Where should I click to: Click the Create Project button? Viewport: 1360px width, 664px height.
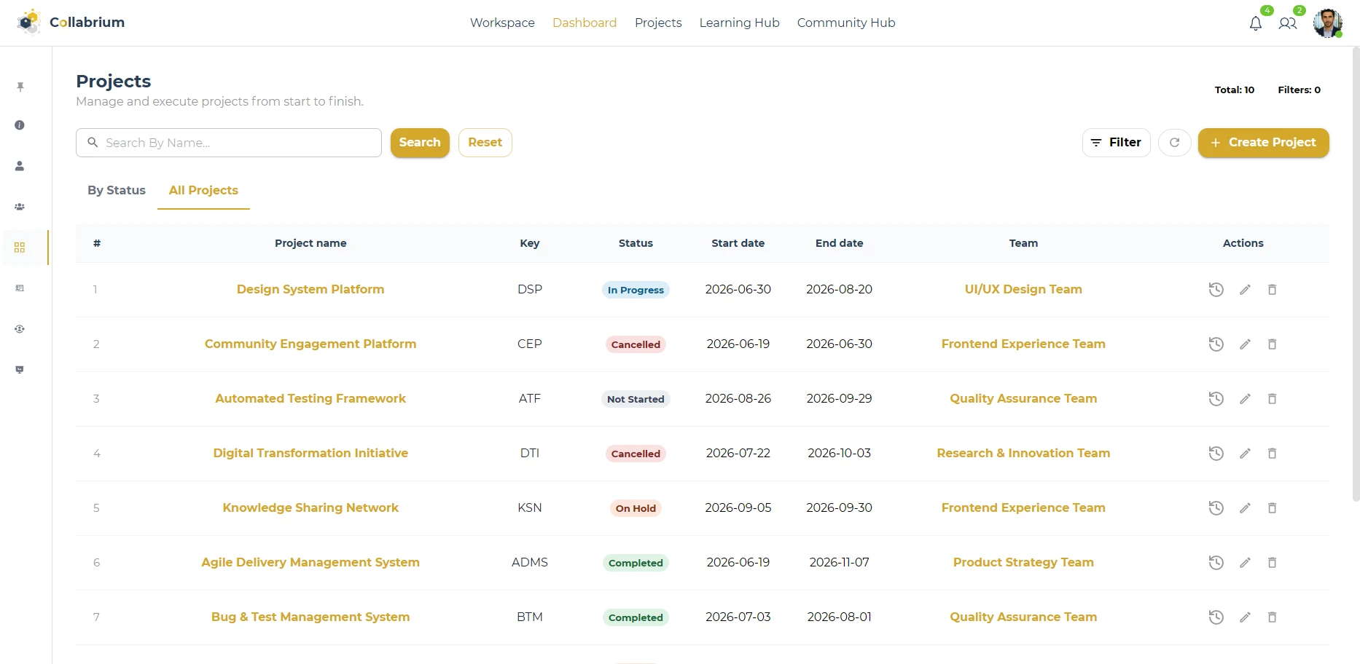[1263, 143]
